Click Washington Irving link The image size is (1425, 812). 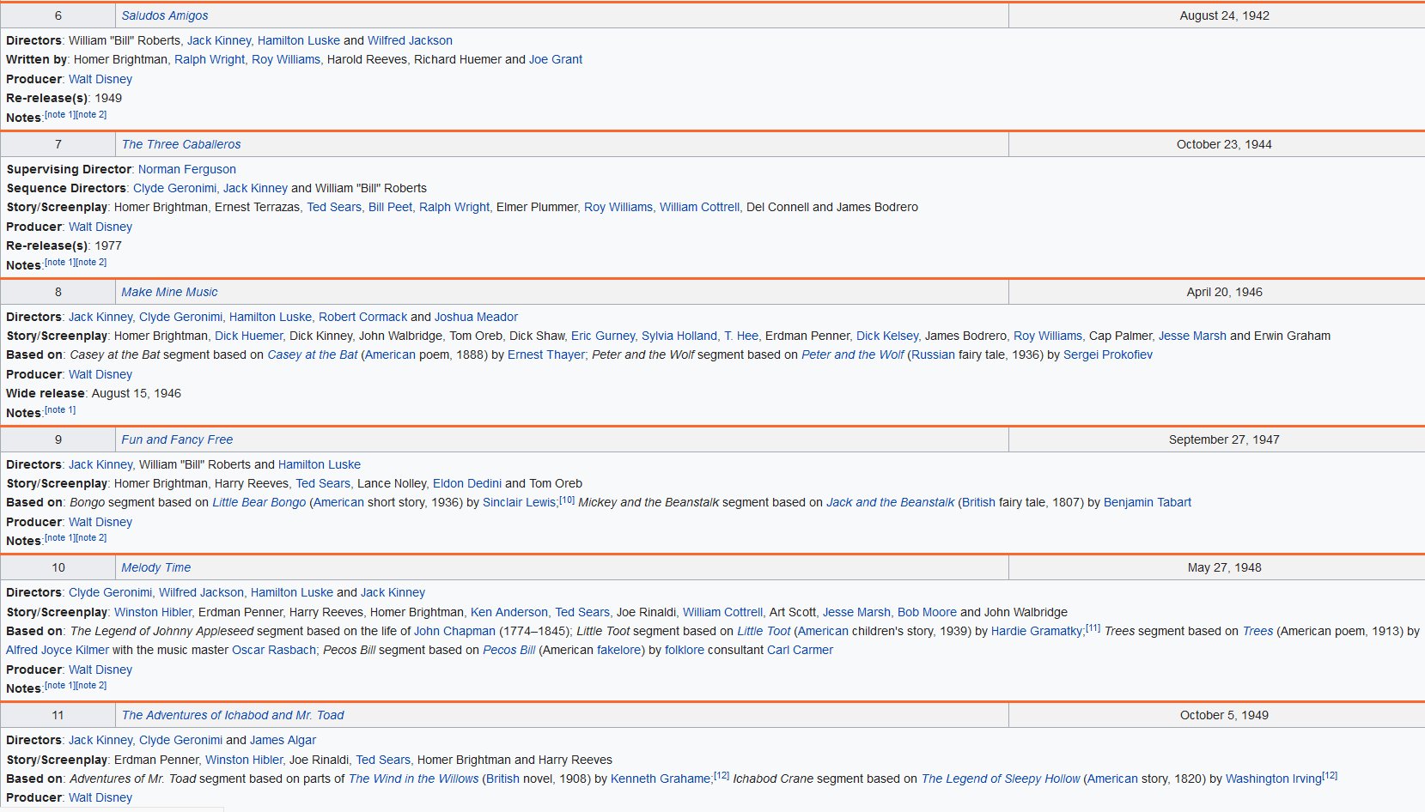[1273, 779]
